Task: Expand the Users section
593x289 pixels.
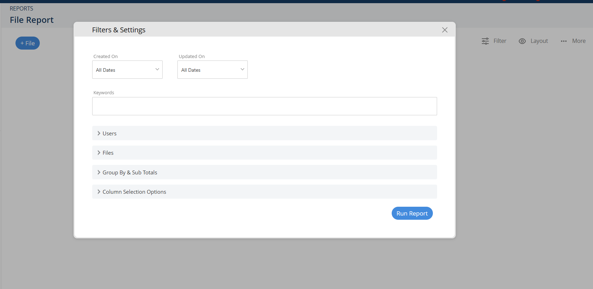Action: [x=265, y=133]
